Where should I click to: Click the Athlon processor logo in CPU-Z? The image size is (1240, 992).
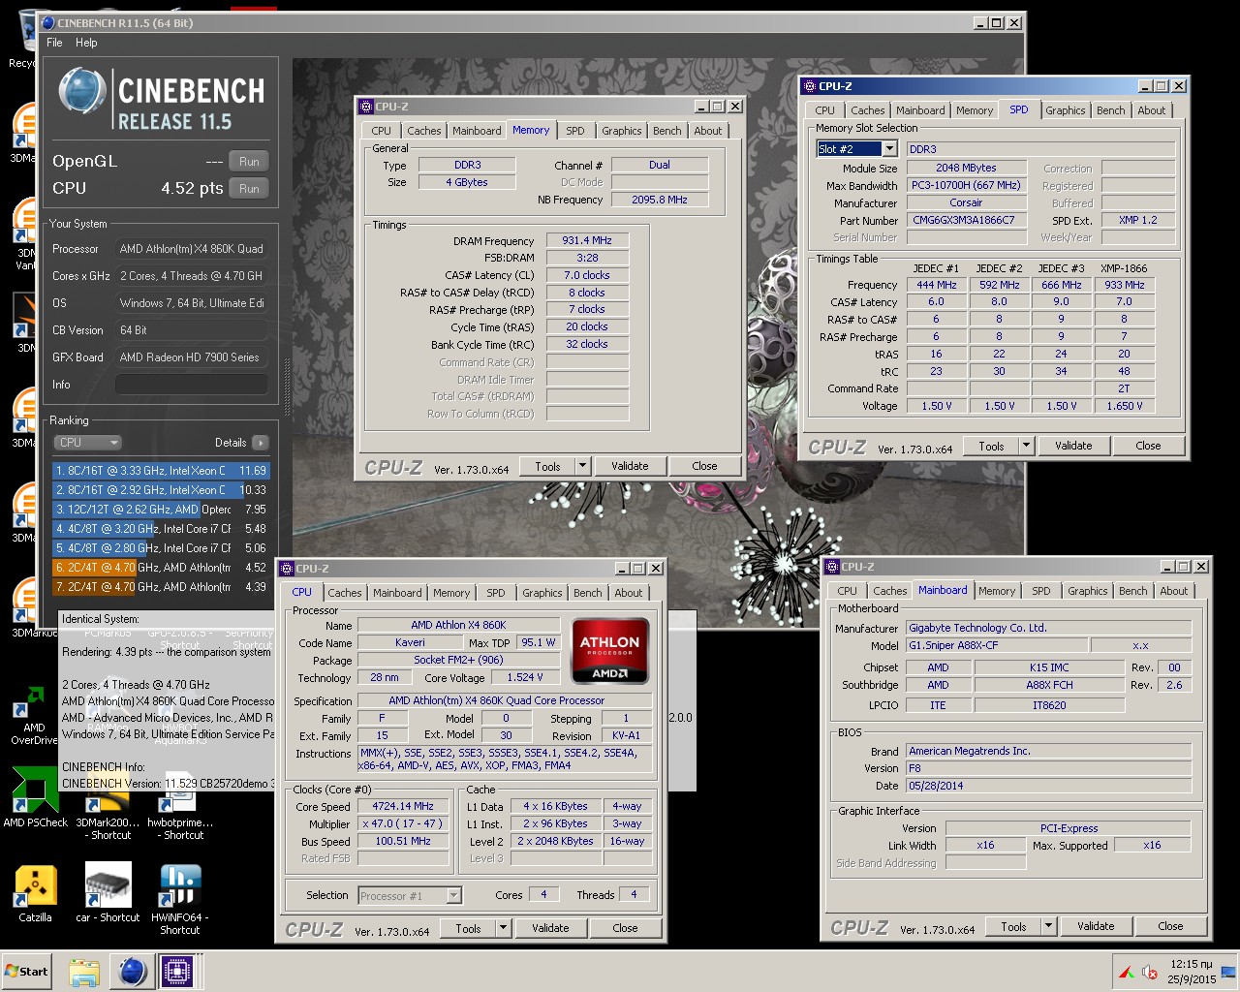click(x=609, y=651)
